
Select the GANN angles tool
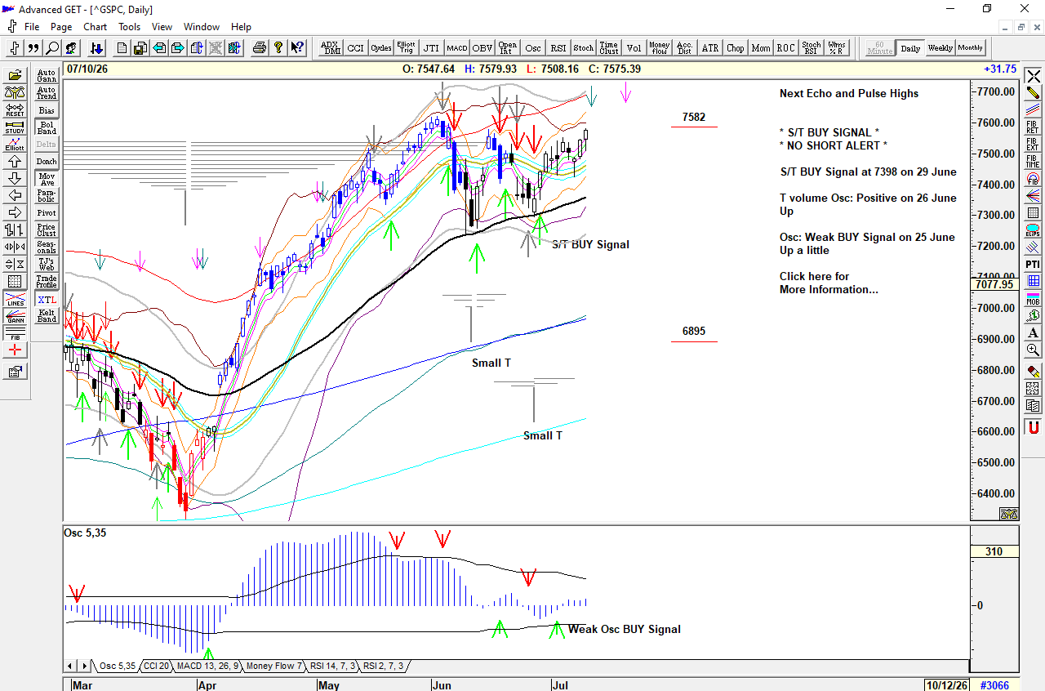15,315
